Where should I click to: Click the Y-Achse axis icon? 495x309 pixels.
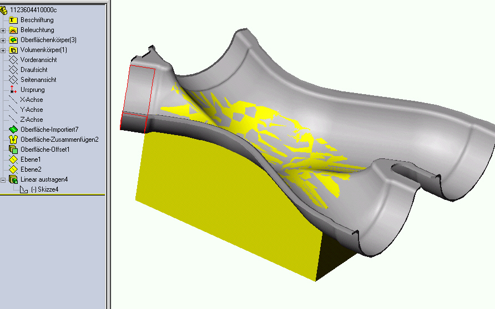(13, 110)
